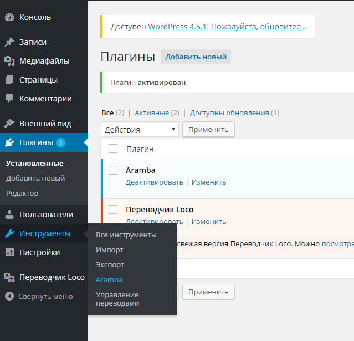Click the Добавить новый button beside Плагины heading

[196, 57]
